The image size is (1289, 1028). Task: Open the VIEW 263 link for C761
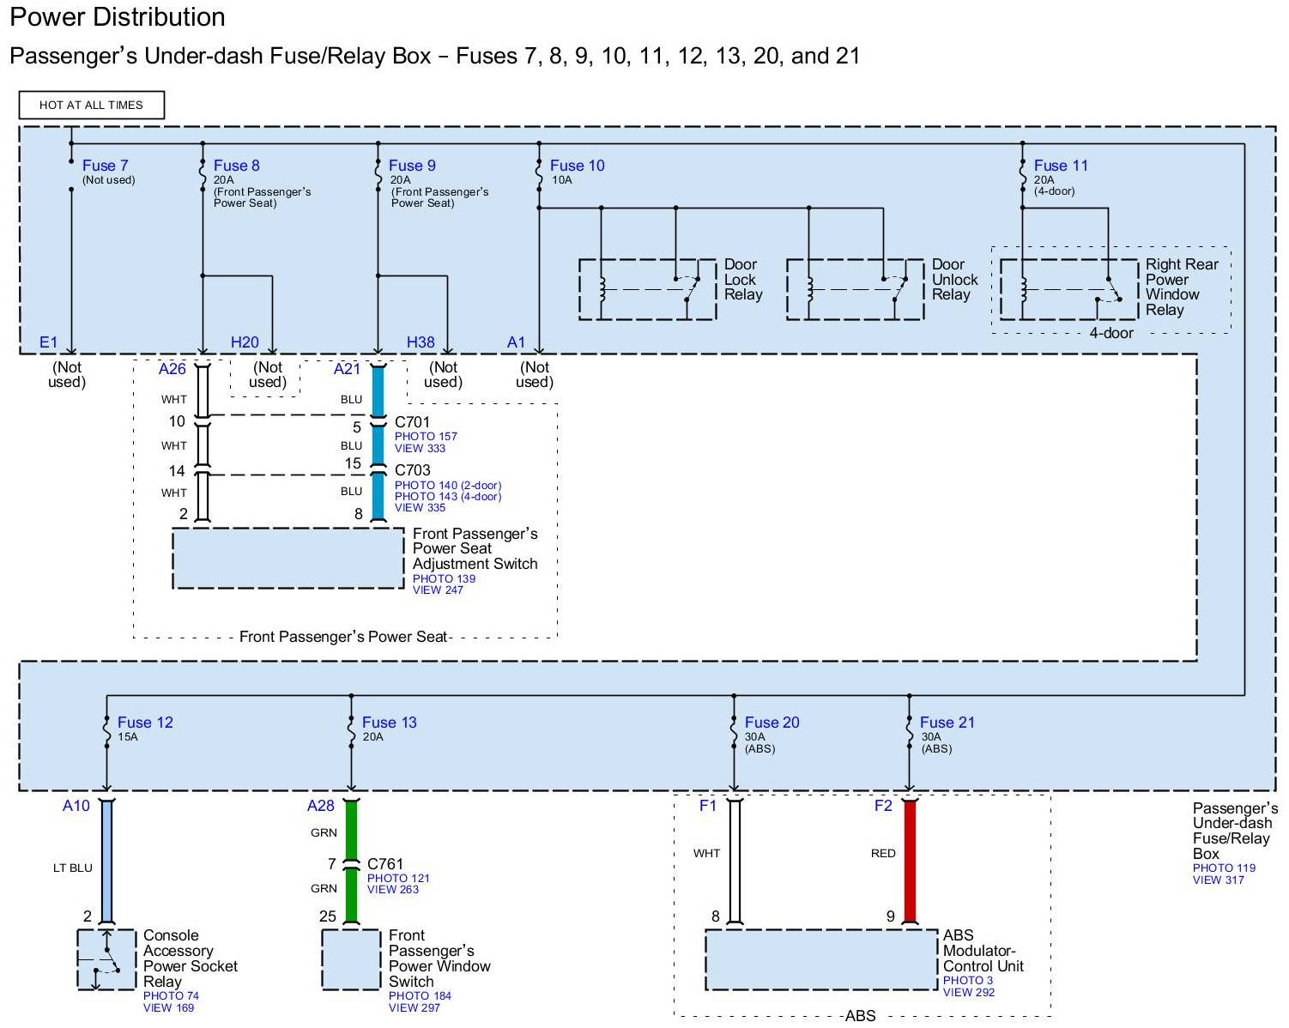[393, 890]
